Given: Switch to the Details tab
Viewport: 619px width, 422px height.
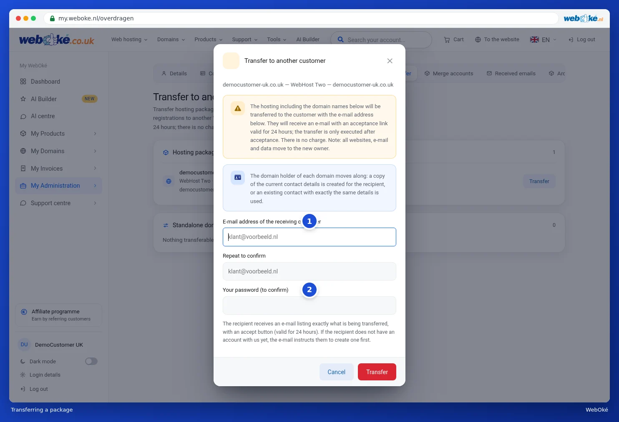Looking at the screenshot, I should click(x=174, y=74).
